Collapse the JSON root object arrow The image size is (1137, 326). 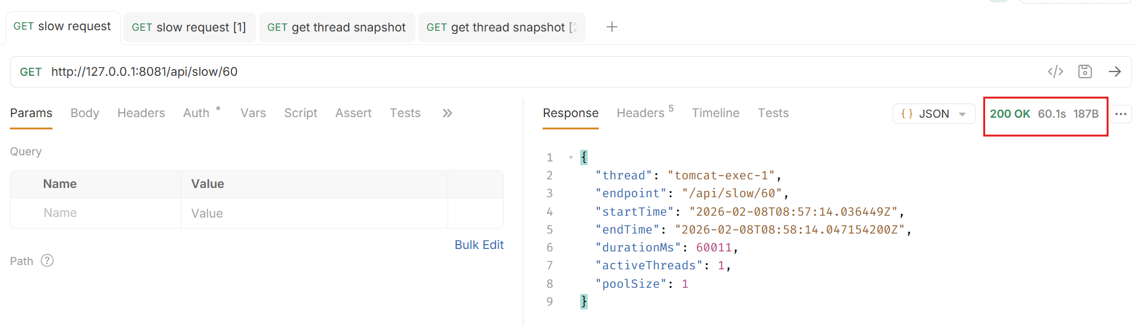[570, 158]
